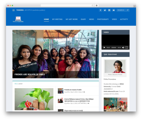Open the My Art Work menu item
The height and width of the screenshot is (120, 142).
tap(72, 19)
